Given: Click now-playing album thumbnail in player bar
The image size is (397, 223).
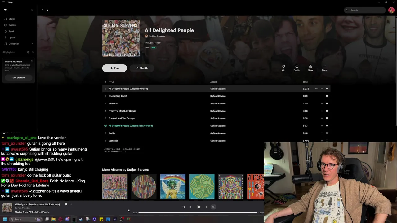Looking at the screenshot, I should tap(7, 208).
